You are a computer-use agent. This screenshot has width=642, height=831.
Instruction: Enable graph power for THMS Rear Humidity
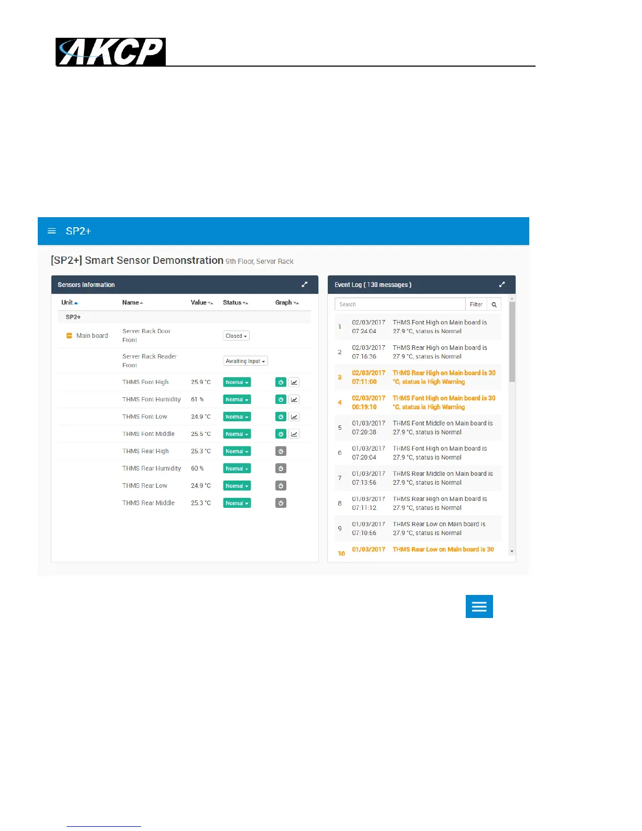tap(281, 468)
